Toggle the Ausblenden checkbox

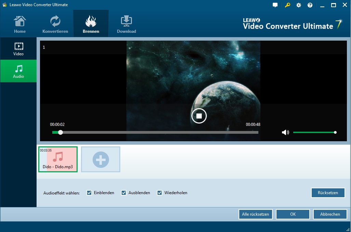[124, 193]
